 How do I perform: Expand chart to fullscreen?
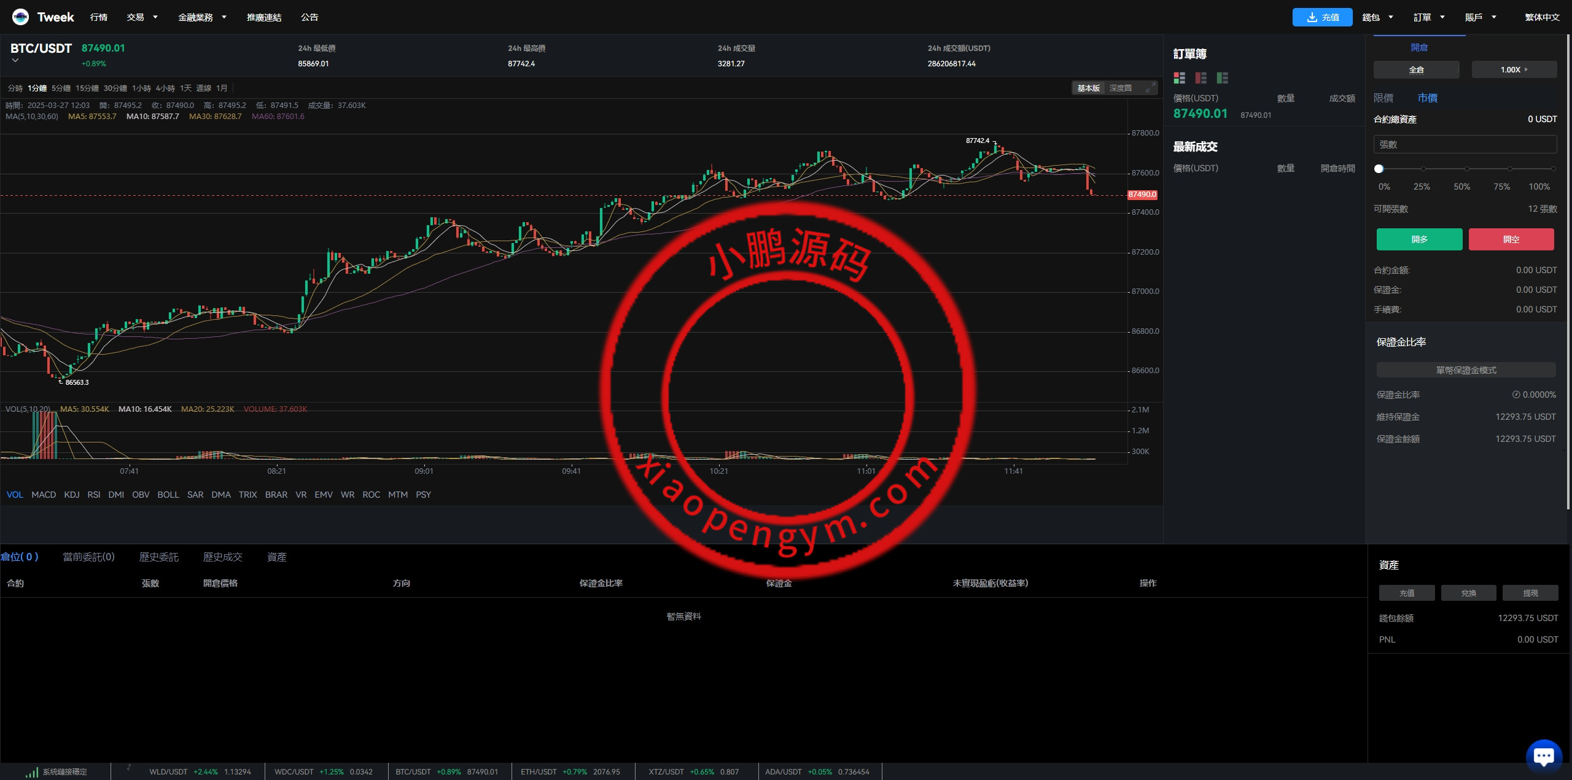(1150, 88)
